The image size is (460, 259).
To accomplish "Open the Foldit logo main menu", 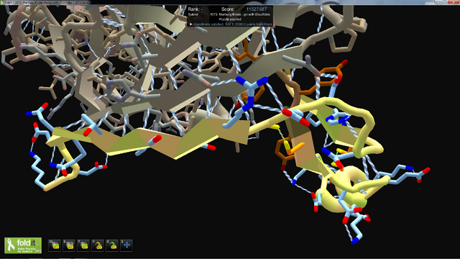I will coord(23,245).
